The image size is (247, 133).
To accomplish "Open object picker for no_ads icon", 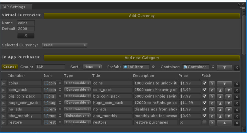I will pos(60,109).
